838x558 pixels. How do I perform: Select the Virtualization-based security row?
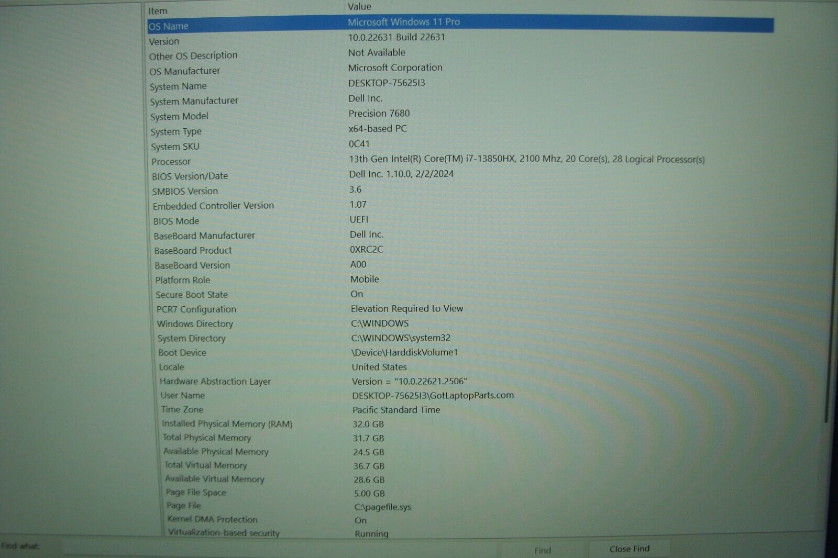click(x=224, y=533)
